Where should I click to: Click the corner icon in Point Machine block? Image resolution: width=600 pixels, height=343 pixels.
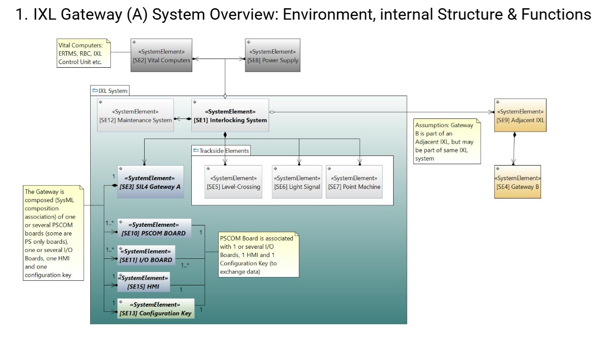tap(330, 169)
